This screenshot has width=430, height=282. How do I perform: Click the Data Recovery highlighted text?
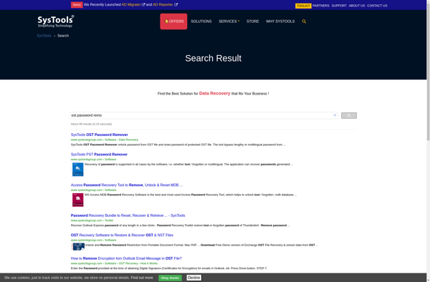pyautogui.click(x=214, y=93)
